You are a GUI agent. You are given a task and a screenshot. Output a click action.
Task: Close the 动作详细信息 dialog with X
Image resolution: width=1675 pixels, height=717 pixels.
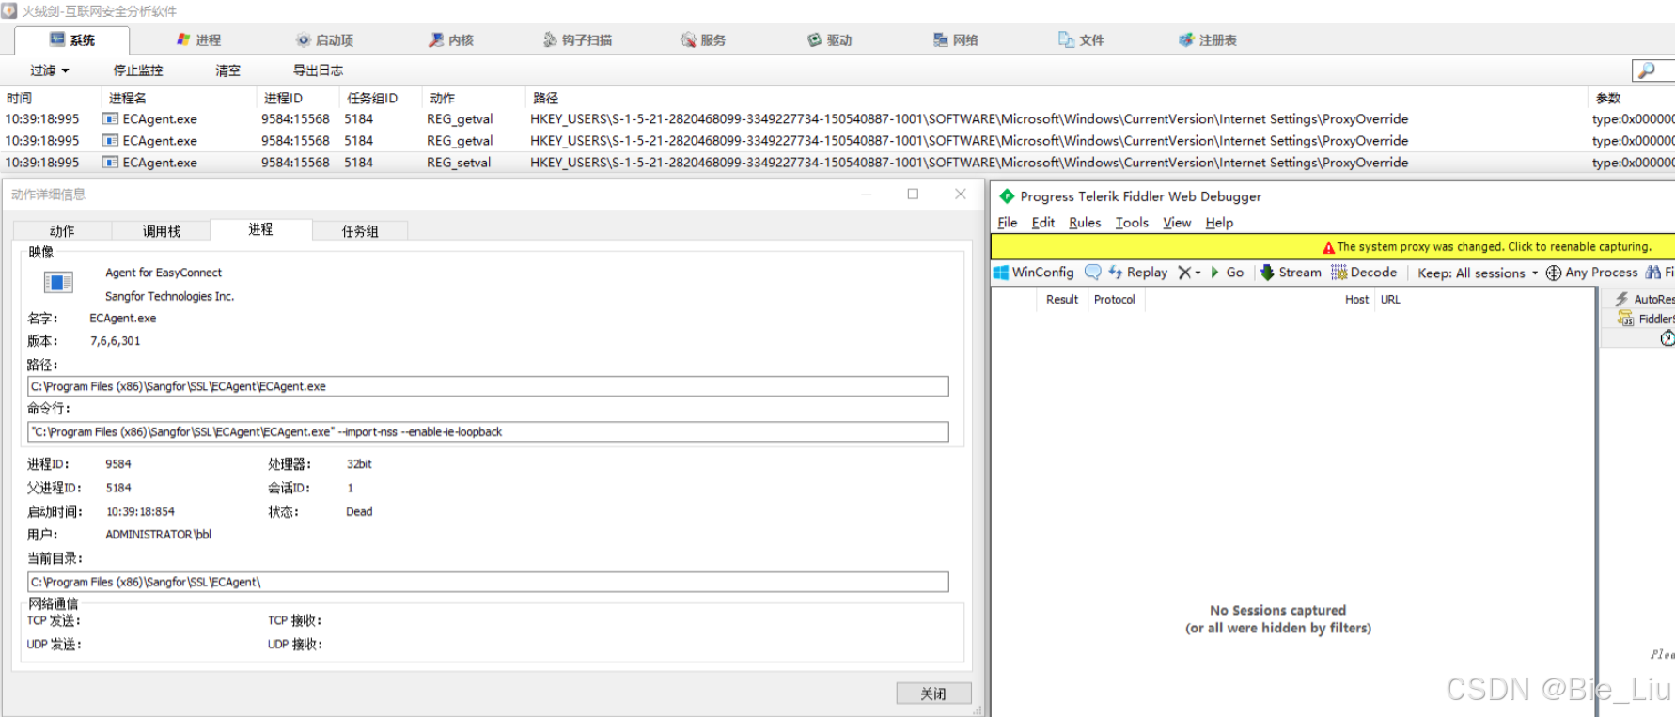tap(961, 194)
